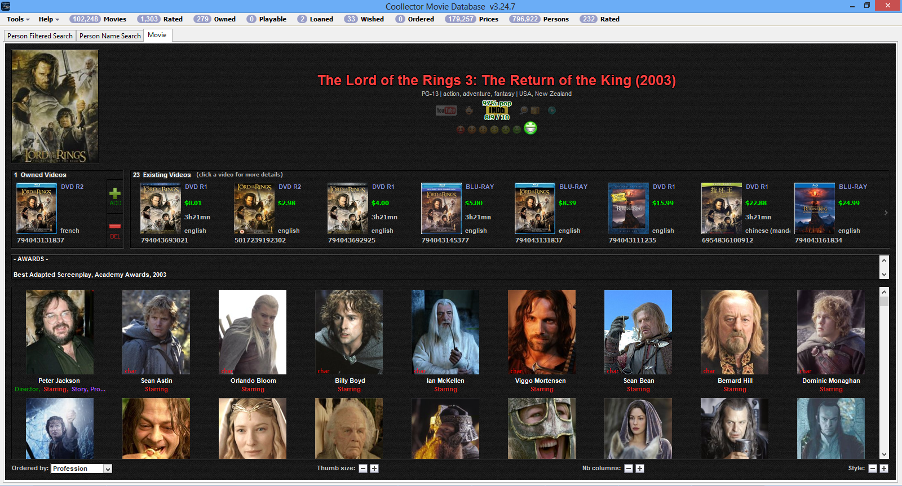This screenshot has width=902, height=486.
Task: Click the magnifier image search icon
Action: point(524,110)
